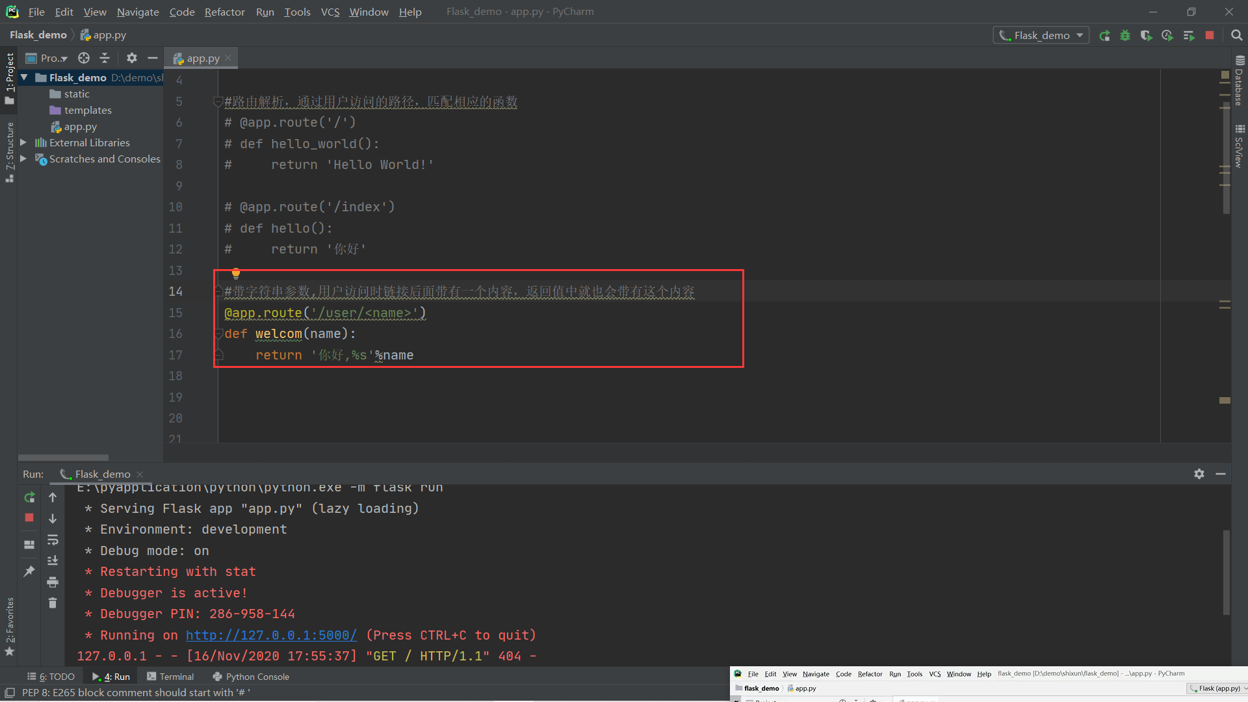Screen dimensions: 1248x702
Task: Click the Run console vertical scrollbar
Action: point(1226,572)
